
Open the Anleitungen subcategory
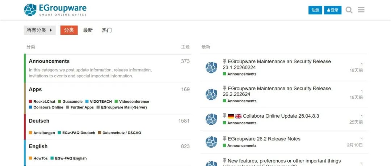42,133
